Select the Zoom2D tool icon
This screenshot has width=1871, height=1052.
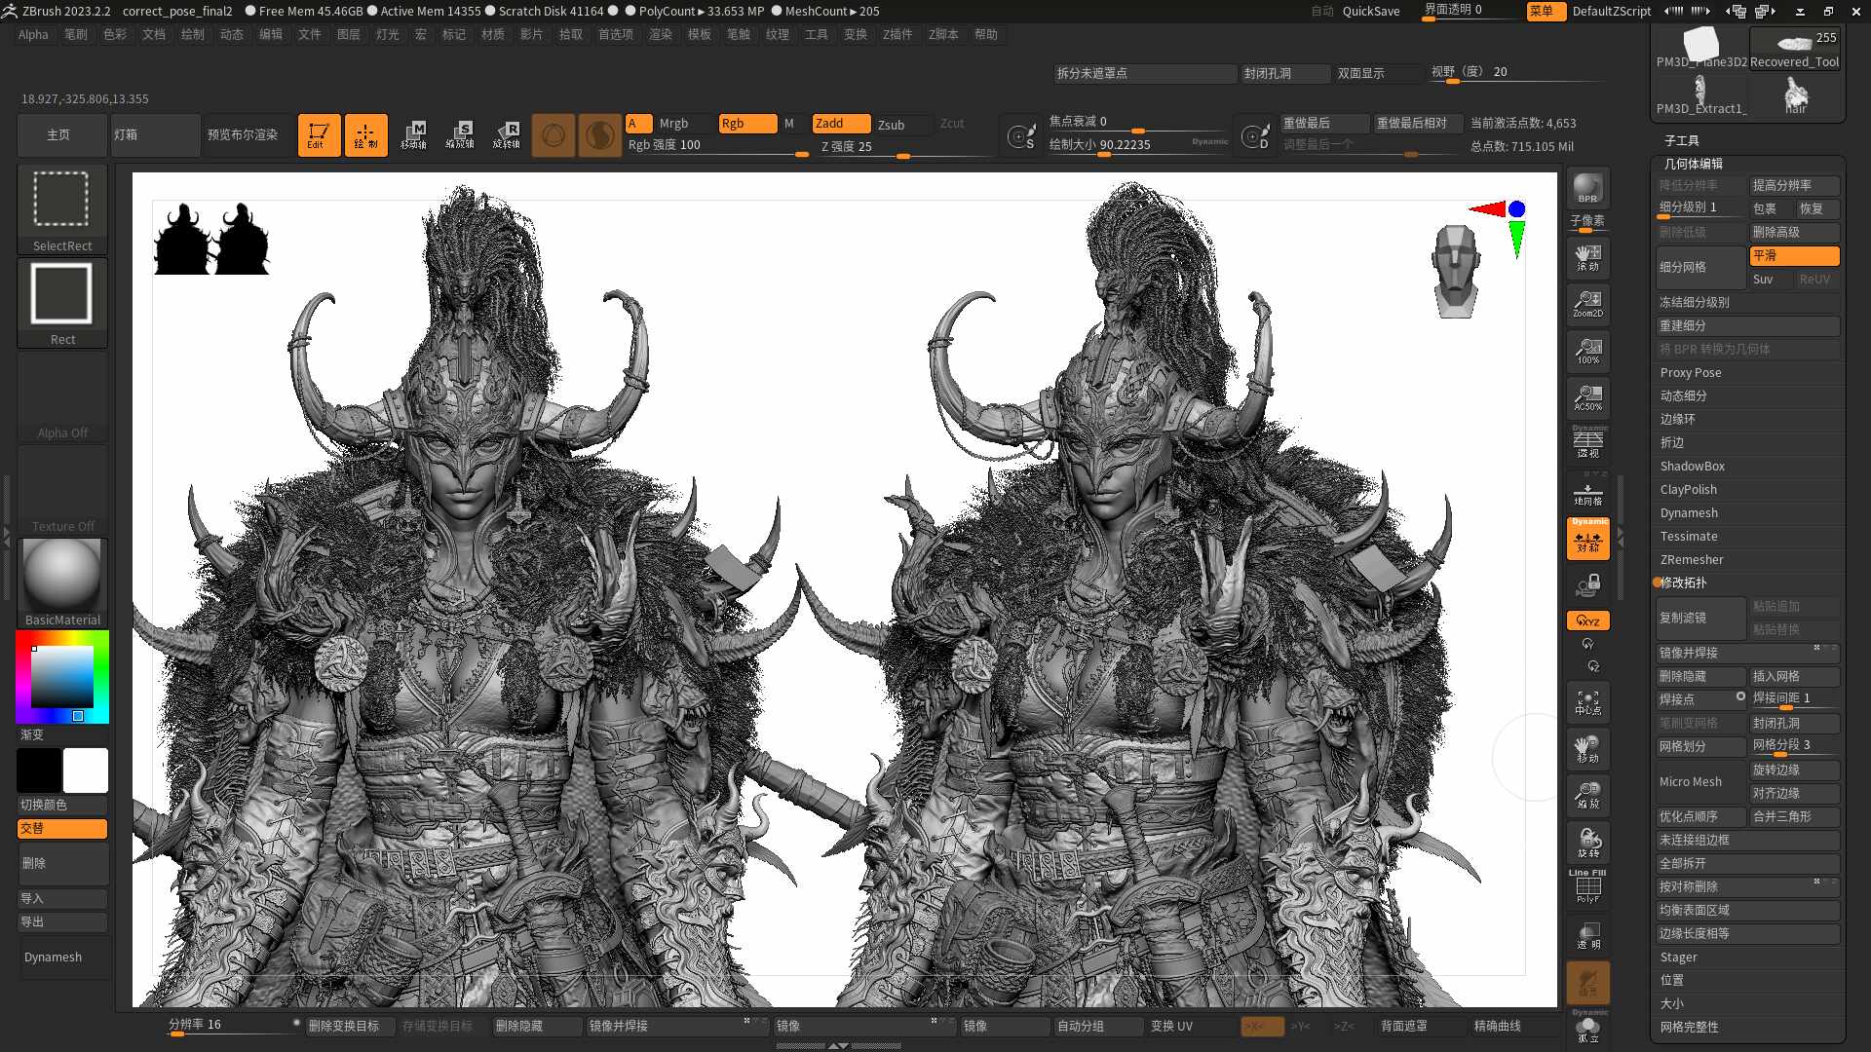[x=1587, y=303]
